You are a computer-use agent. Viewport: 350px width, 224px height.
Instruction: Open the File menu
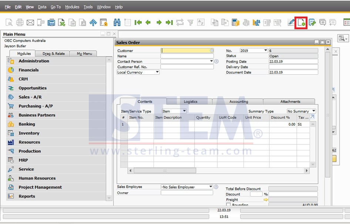click(8, 7)
